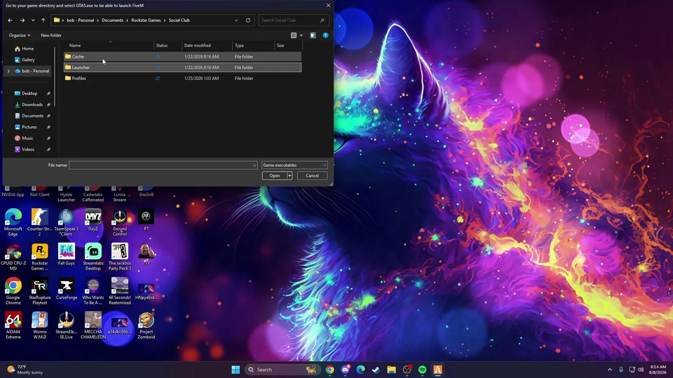
Task: Create a New folder
Action: [51, 35]
